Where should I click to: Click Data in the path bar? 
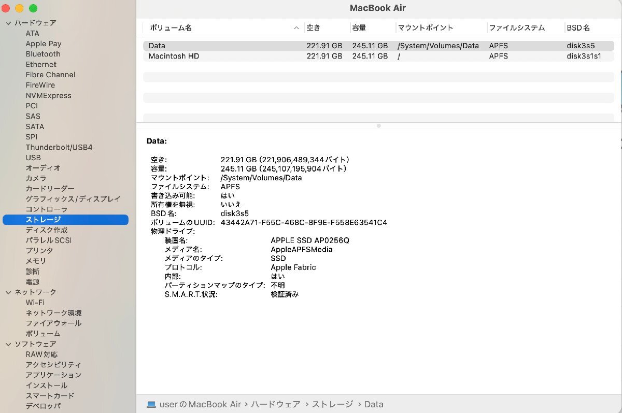[374, 404]
